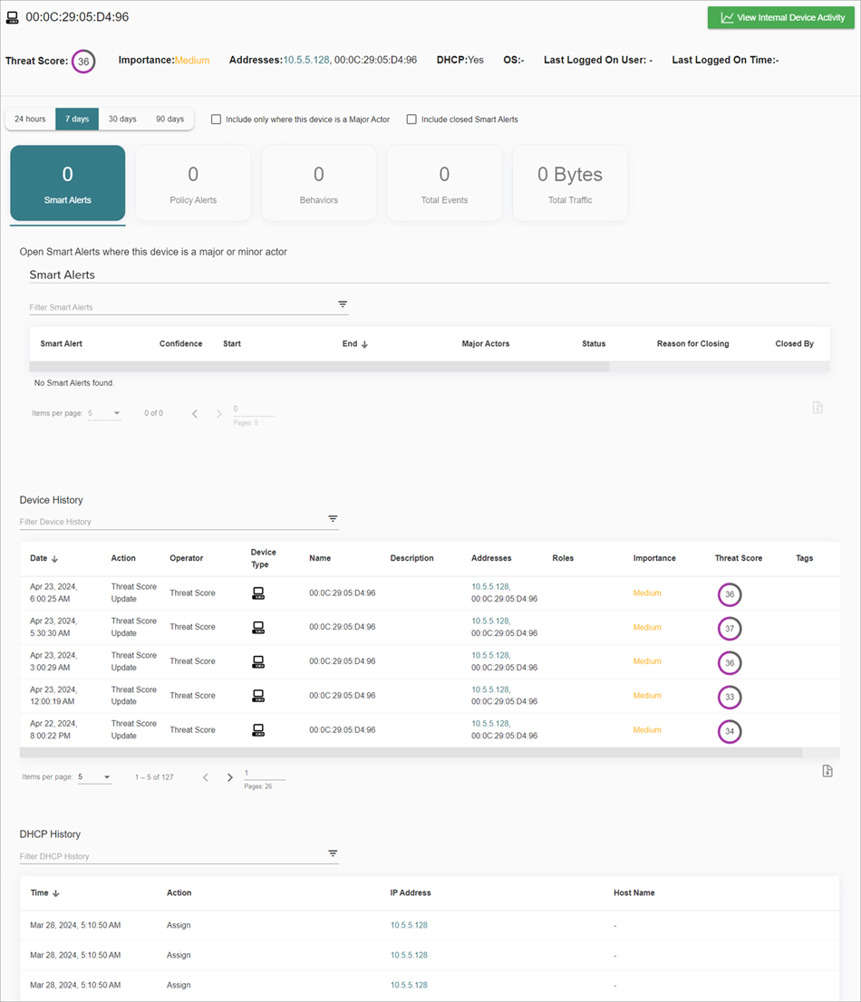The image size is (861, 1002).
Task: Click the circular Threat Score 36 indicator
Action: tap(82, 61)
